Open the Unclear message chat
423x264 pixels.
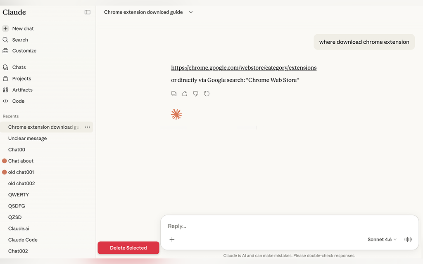pyautogui.click(x=28, y=139)
